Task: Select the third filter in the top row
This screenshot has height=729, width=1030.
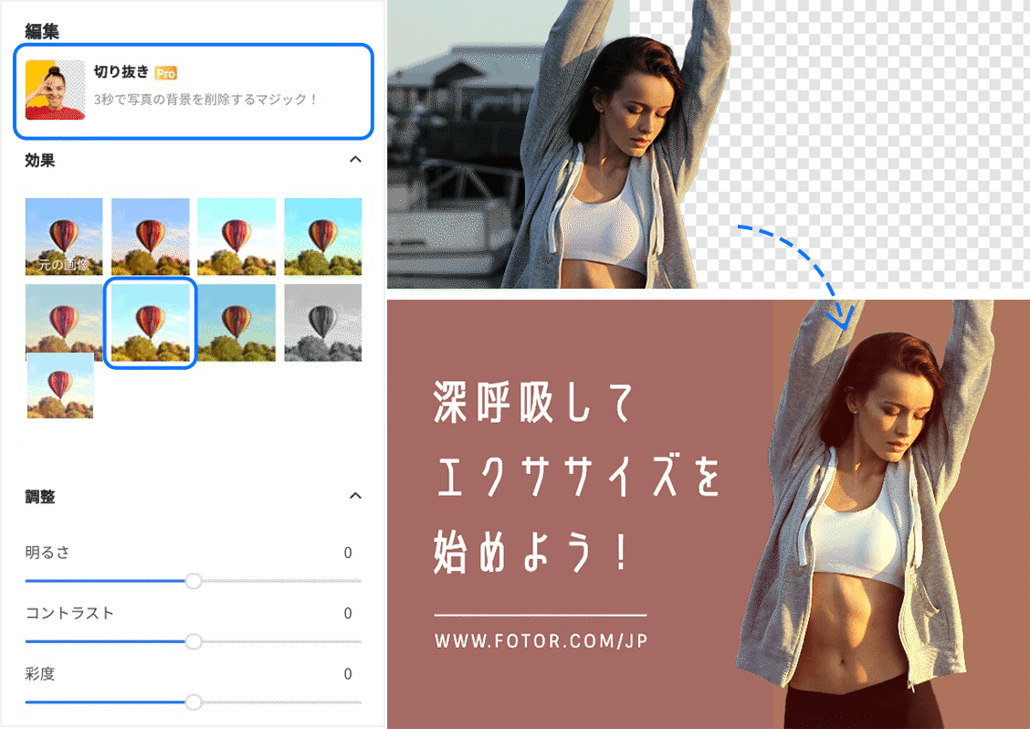Action: click(x=236, y=236)
